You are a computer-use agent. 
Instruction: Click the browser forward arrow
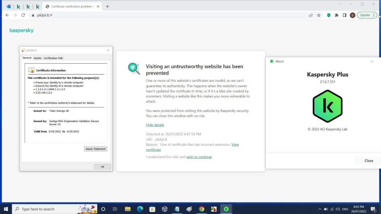[x=15, y=15]
